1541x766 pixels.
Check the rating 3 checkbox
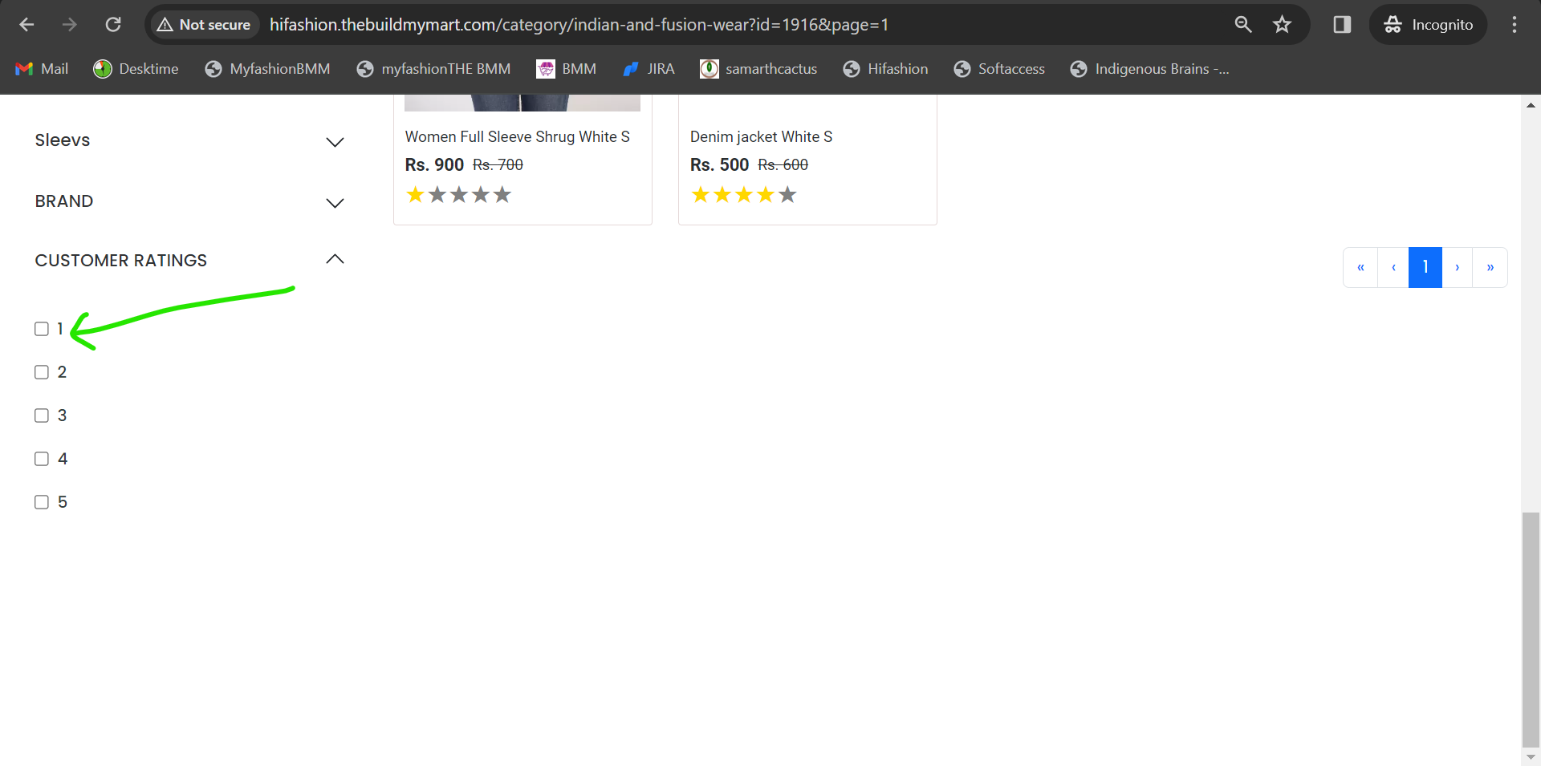(42, 415)
